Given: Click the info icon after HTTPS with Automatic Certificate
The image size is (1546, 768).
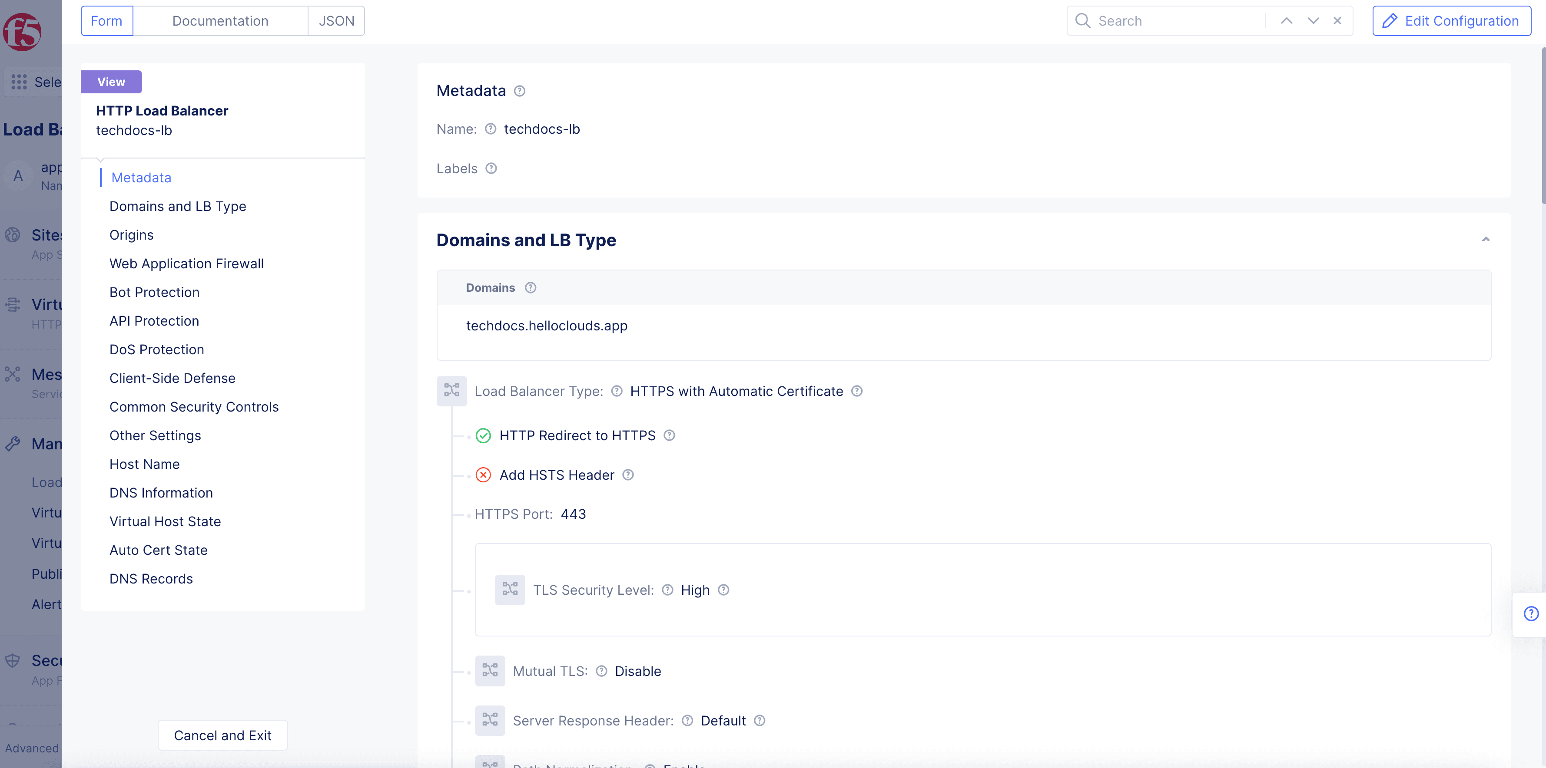Looking at the screenshot, I should point(857,391).
